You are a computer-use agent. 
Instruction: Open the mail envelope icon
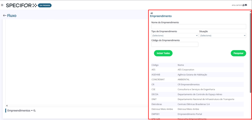246,5
